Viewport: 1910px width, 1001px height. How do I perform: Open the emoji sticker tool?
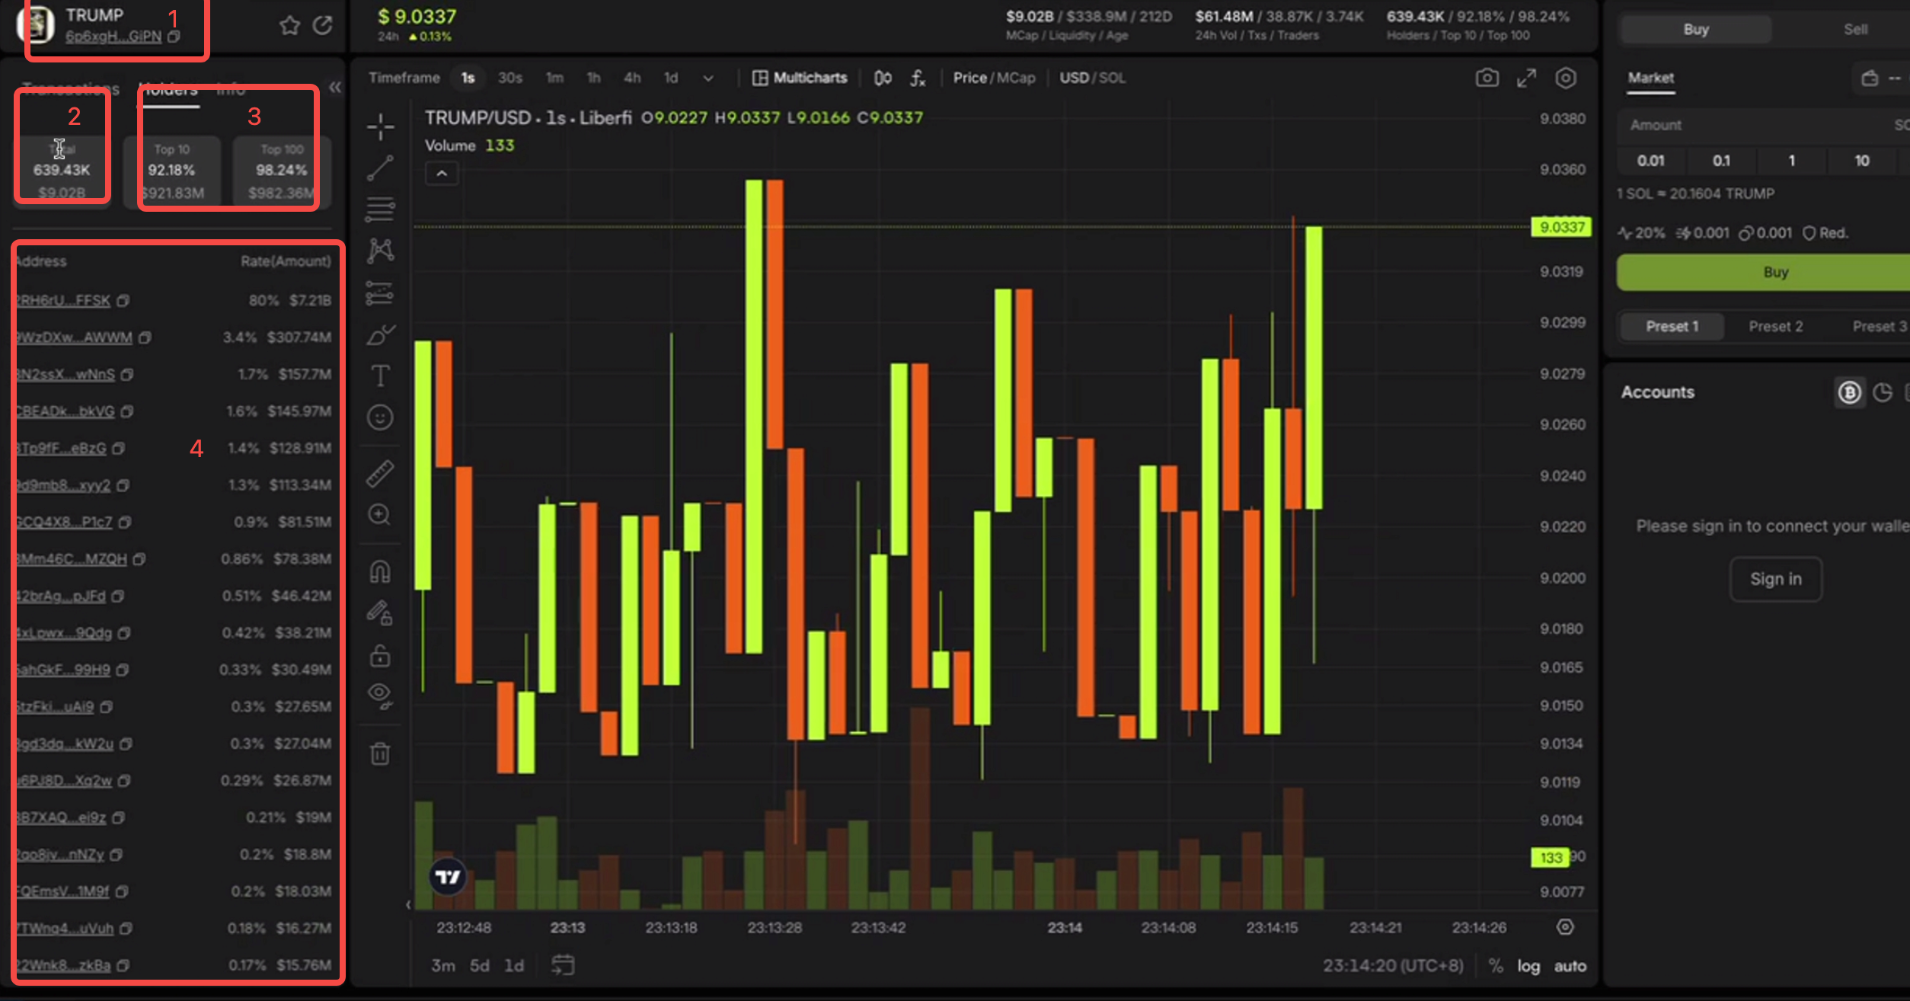click(380, 417)
